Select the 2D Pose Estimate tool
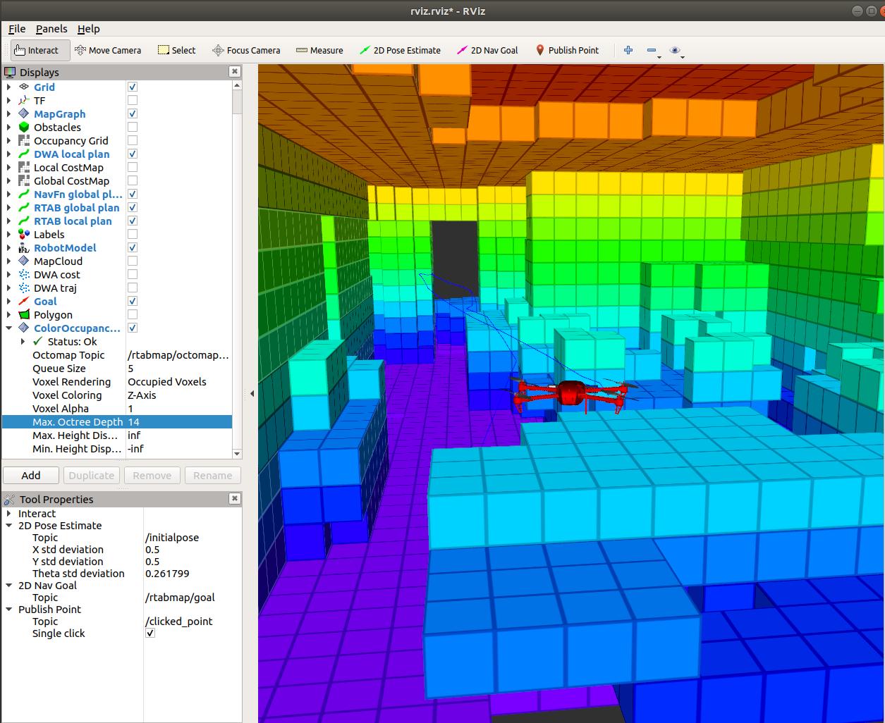 click(400, 50)
